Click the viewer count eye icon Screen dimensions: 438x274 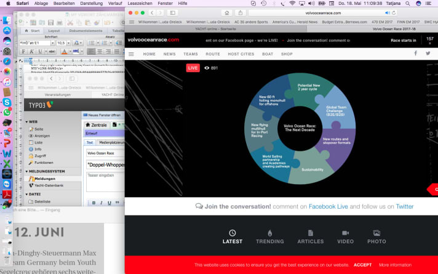click(x=207, y=68)
